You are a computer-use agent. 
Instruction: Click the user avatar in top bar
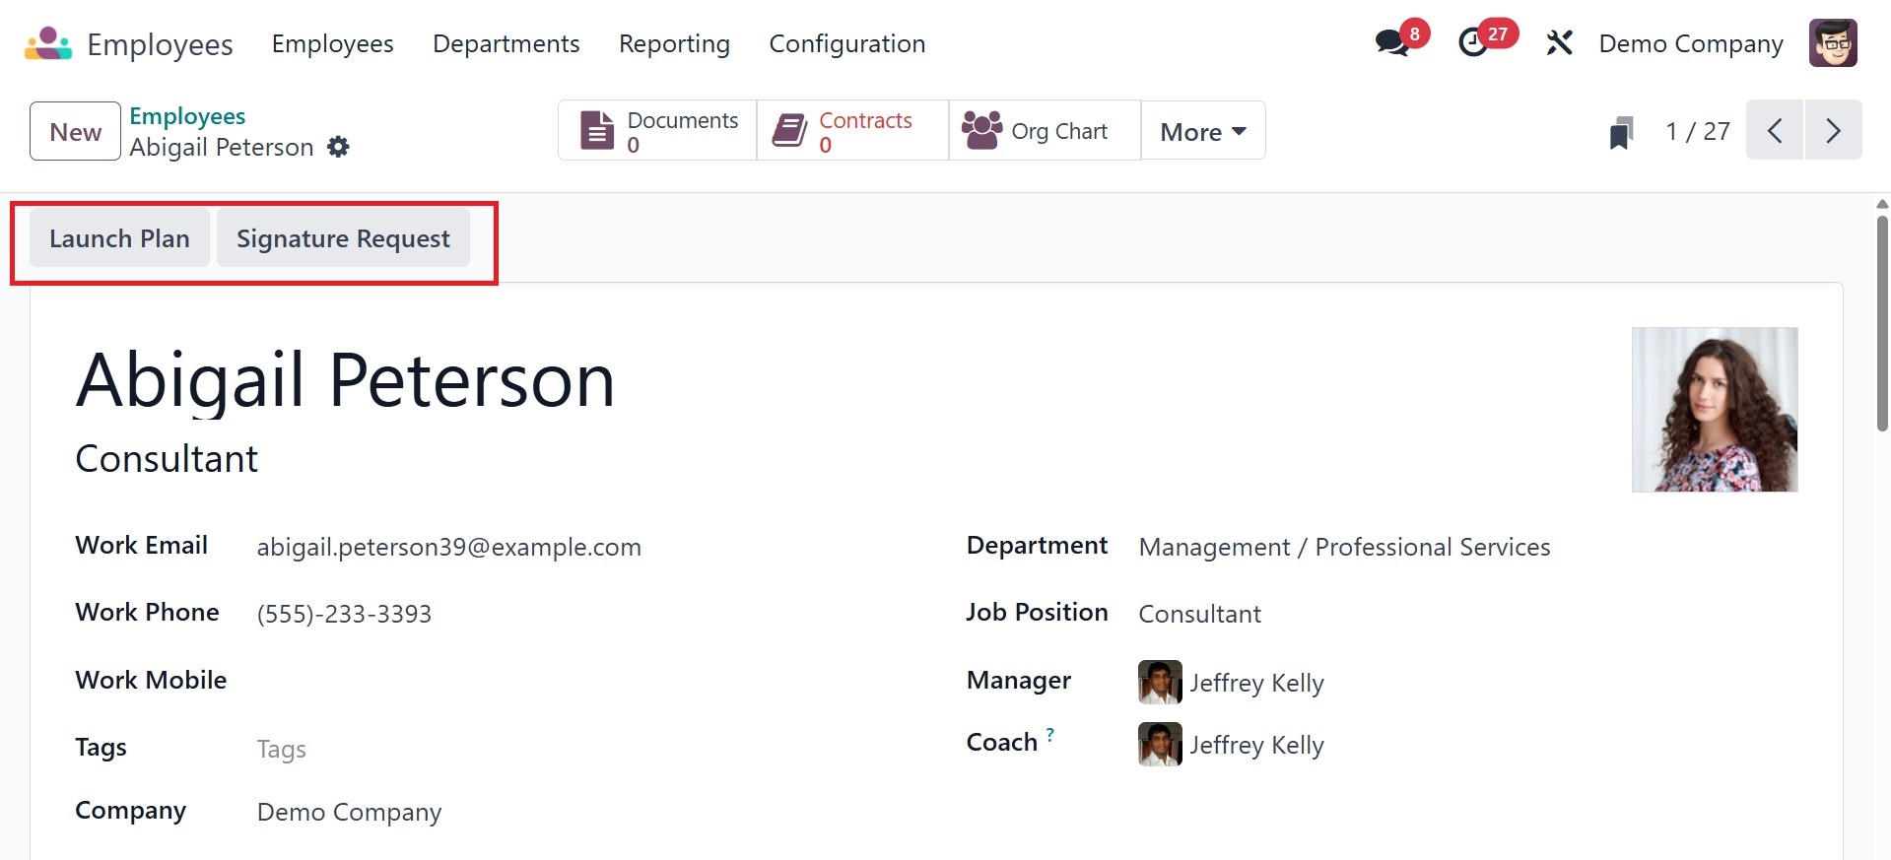[1833, 43]
